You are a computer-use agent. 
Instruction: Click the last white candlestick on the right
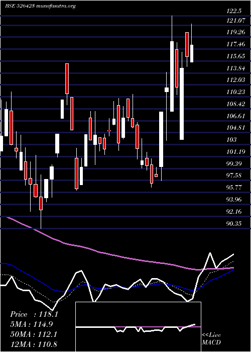192,53
